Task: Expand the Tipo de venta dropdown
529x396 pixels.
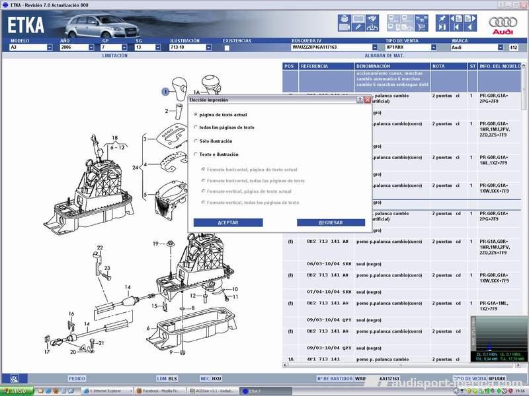Action: (x=434, y=48)
